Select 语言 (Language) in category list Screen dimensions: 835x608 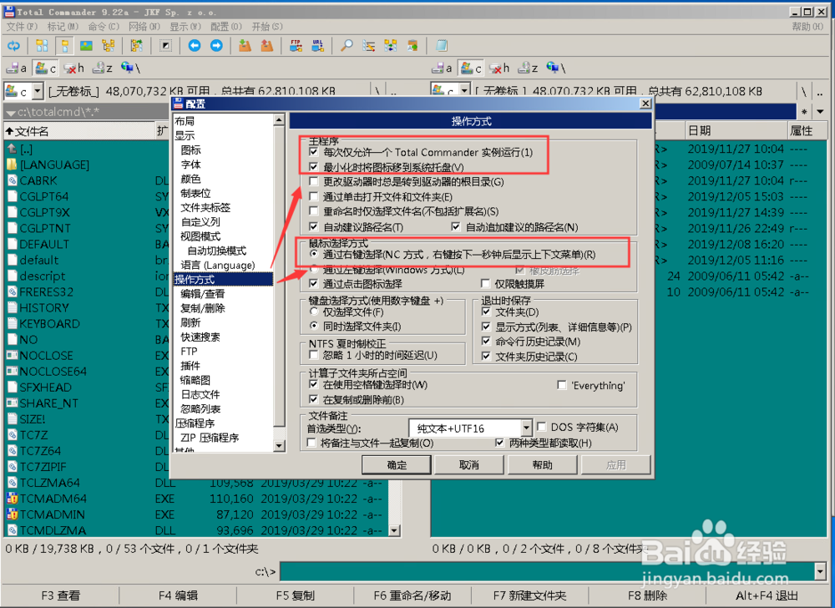coord(218,265)
